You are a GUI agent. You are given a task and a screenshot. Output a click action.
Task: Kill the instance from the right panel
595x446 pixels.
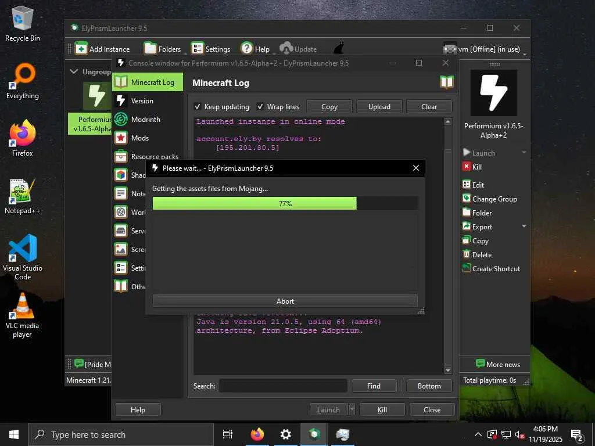tap(472, 167)
